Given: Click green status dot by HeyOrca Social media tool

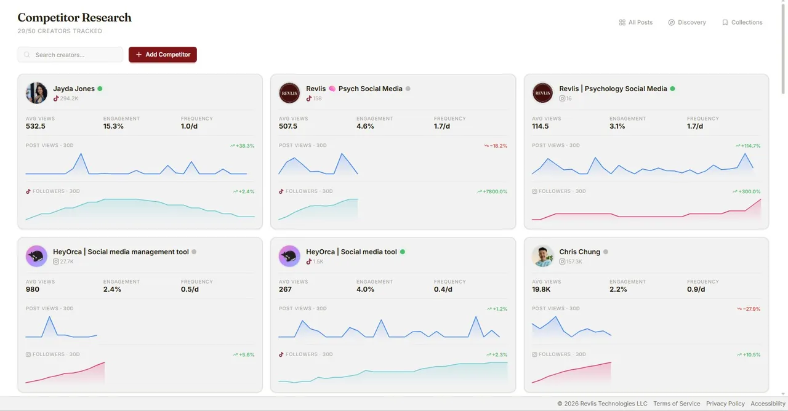Looking at the screenshot, I should coord(403,252).
